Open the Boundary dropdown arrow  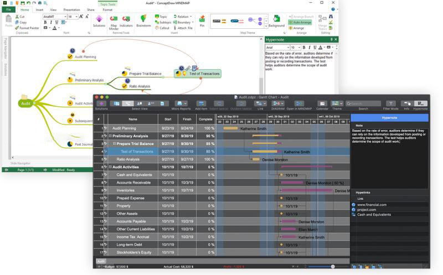click(193, 22)
